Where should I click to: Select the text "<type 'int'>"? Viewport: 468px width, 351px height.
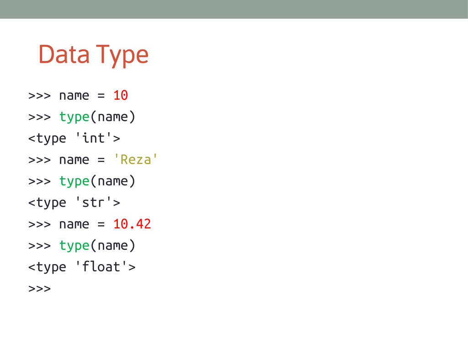74,138
